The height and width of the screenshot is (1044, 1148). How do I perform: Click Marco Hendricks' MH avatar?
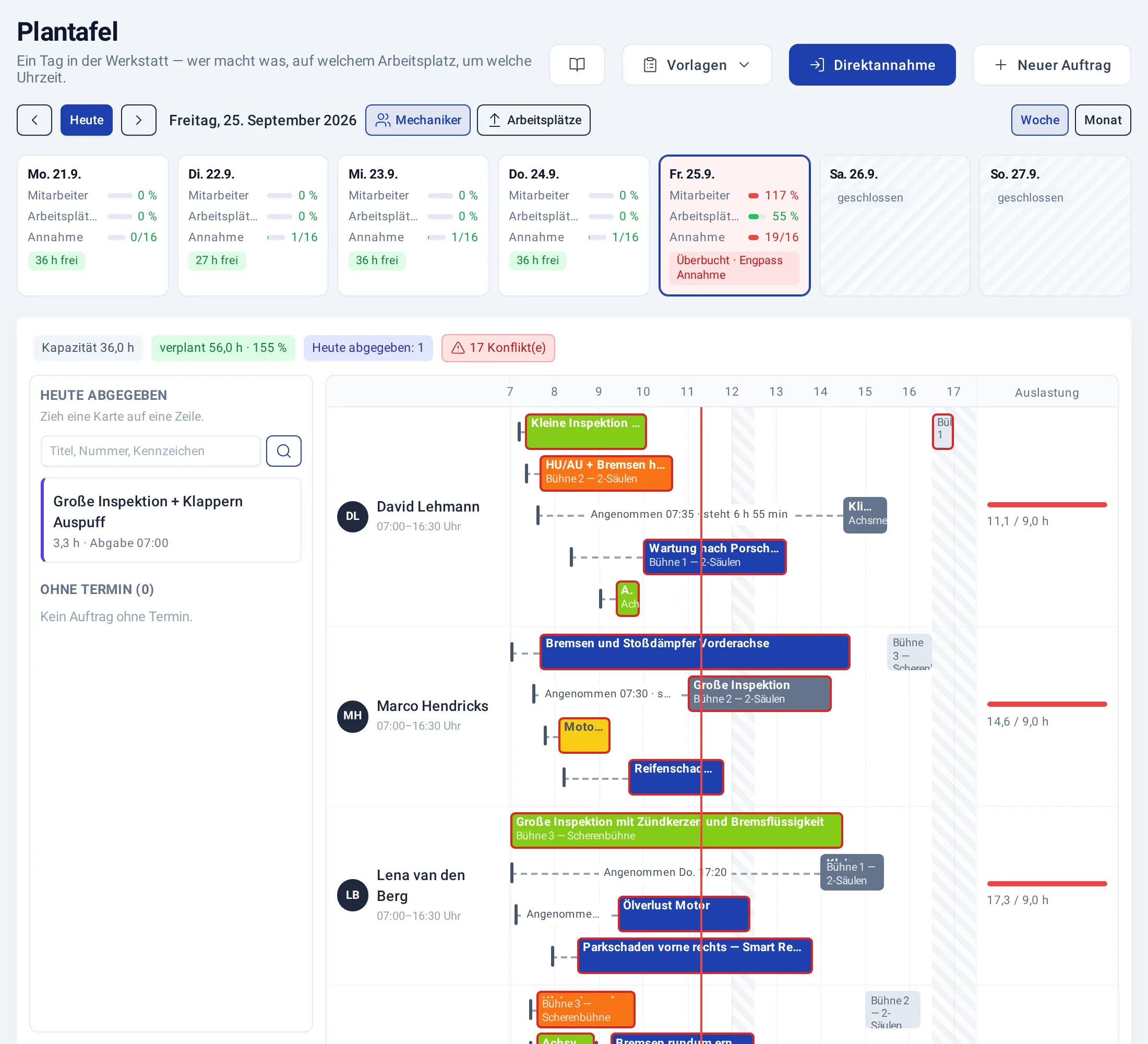[x=352, y=716]
